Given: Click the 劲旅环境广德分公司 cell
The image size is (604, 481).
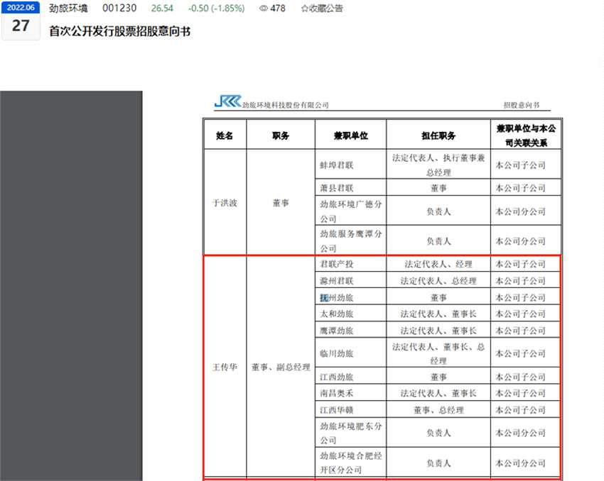Looking at the screenshot, I should tap(350, 211).
